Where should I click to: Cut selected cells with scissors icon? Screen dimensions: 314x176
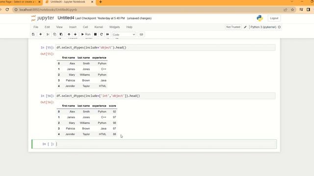click(48, 34)
